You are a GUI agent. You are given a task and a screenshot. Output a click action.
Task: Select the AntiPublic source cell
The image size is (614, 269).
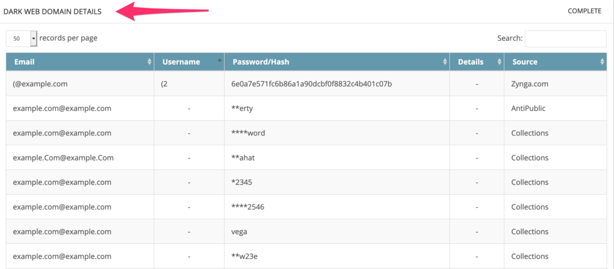pyautogui.click(x=528, y=108)
